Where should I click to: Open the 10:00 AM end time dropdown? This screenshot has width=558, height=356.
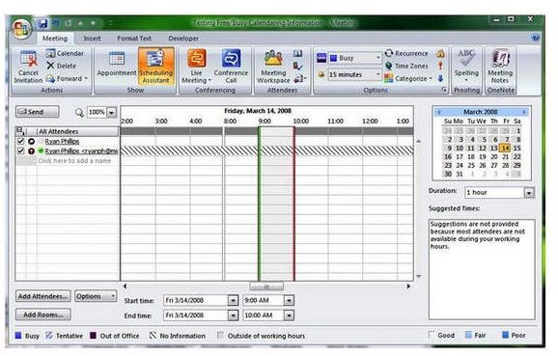pos(289,315)
